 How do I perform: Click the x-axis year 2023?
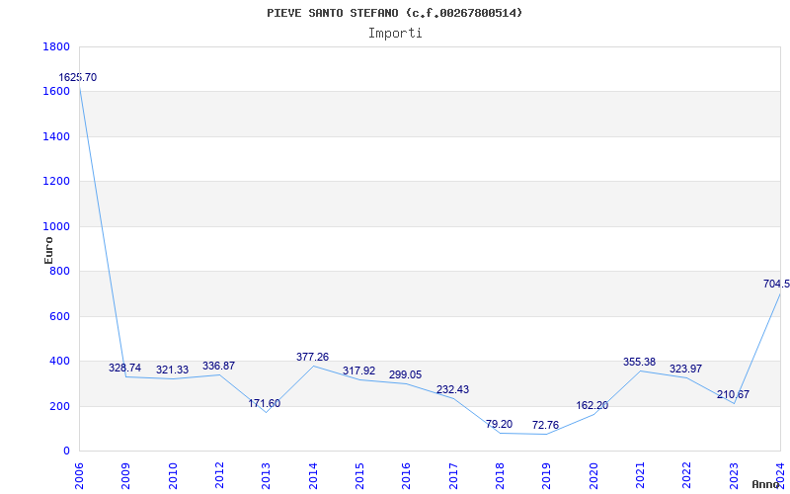tap(734, 476)
